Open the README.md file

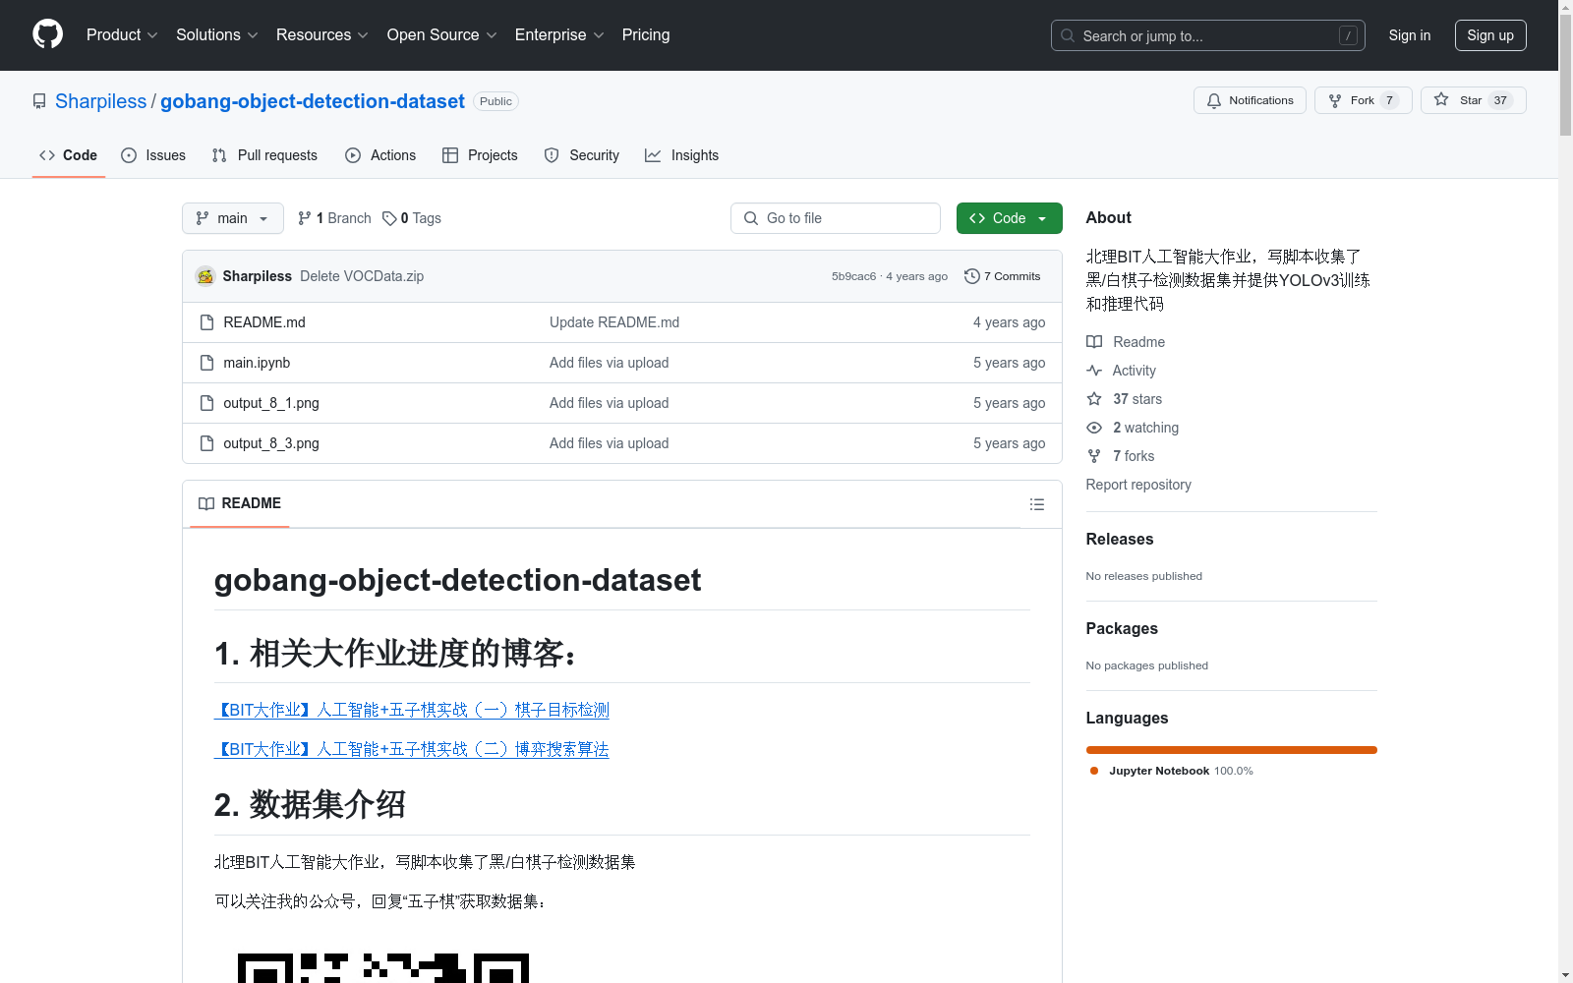tap(264, 322)
